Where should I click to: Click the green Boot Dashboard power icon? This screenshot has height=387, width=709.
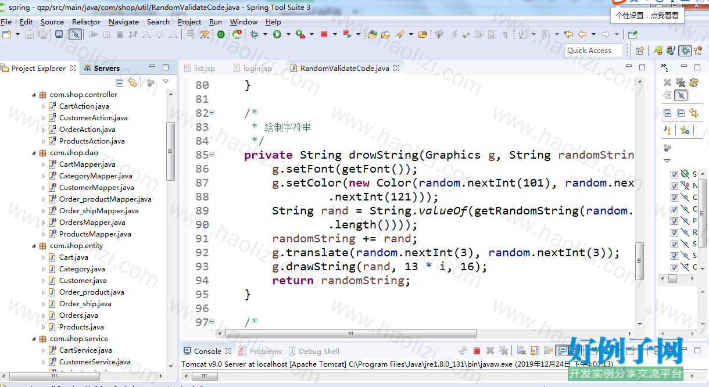pos(221,34)
